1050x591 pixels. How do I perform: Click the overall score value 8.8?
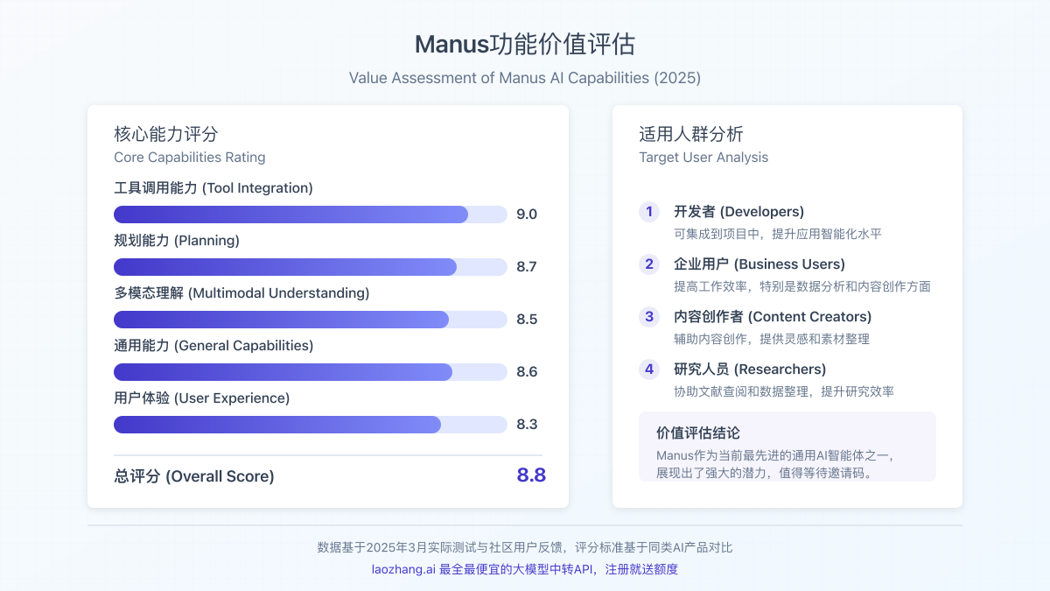[x=531, y=475]
